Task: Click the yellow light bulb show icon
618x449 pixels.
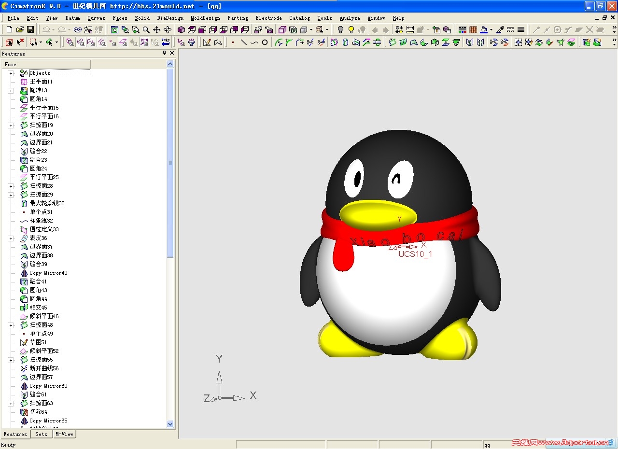Action: 351,29
